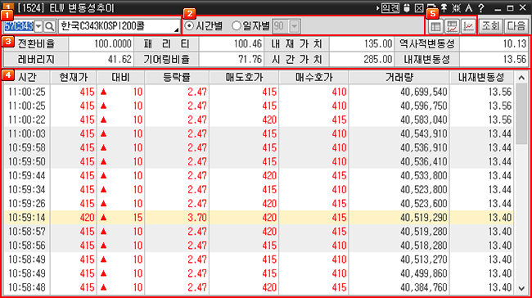Expand the 한국C343KOSPI200콜 name dropdown corner
Image resolution: width=532 pixels, height=298 pixels.
pyautogui.click(x=177, y=29)
